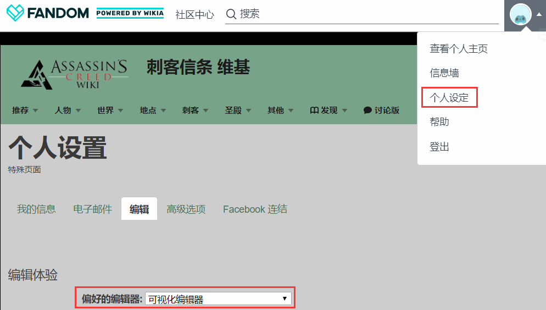
Task: Expand the 刺客 navigation dropdown
Action: point(195,110)
